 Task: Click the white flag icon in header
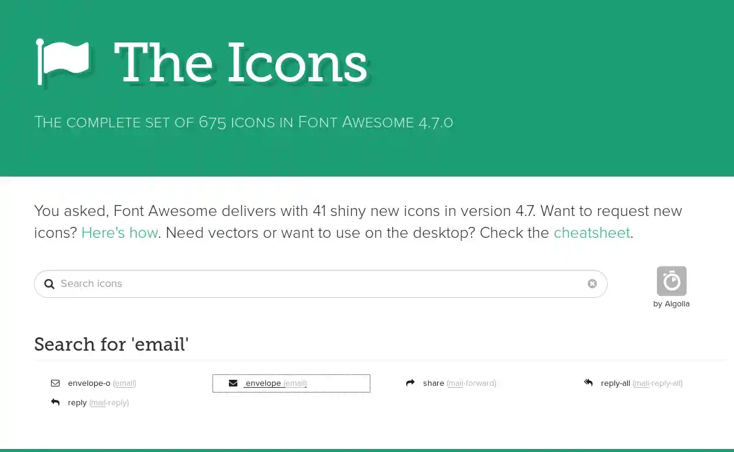click(x=63, y=61)
